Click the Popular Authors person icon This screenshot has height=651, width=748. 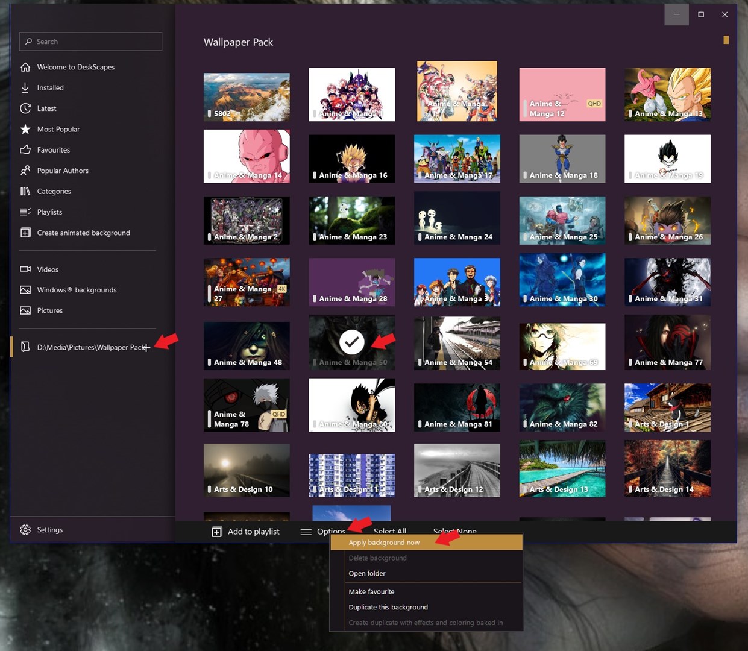(x=25, y=171)
